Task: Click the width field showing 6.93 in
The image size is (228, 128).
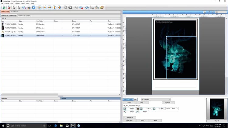Action: pyautogui.click(x=130, y=109)
